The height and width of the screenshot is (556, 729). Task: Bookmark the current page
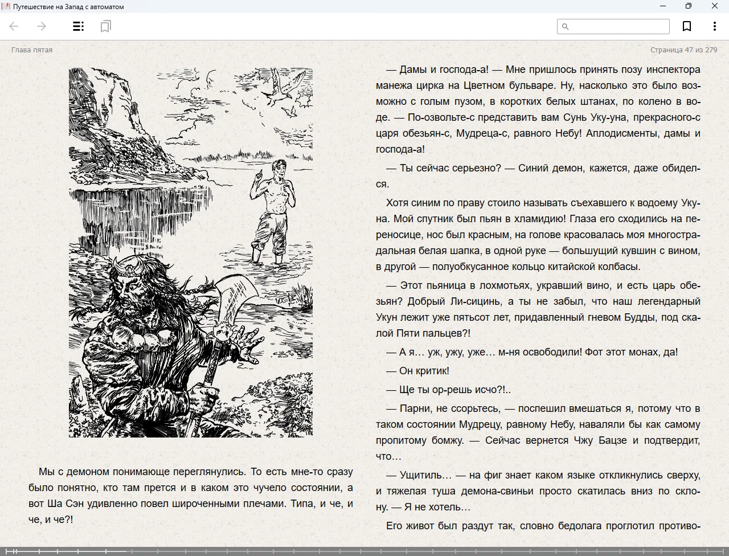[687, 26]
